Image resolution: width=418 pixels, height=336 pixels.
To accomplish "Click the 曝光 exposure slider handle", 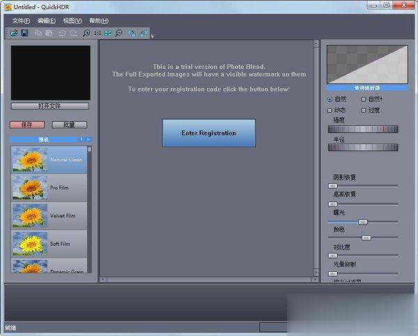I will [362, 222].
